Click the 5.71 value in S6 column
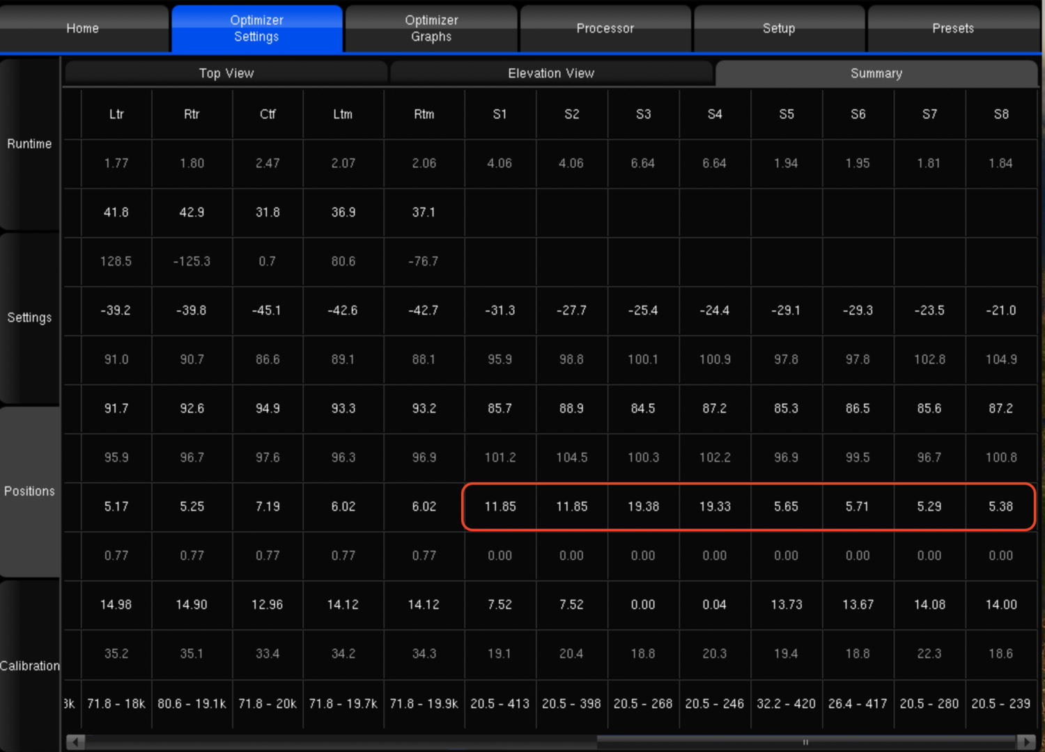Image resolution: width=1045 pixels, height=752 pixels. [858, 507]
